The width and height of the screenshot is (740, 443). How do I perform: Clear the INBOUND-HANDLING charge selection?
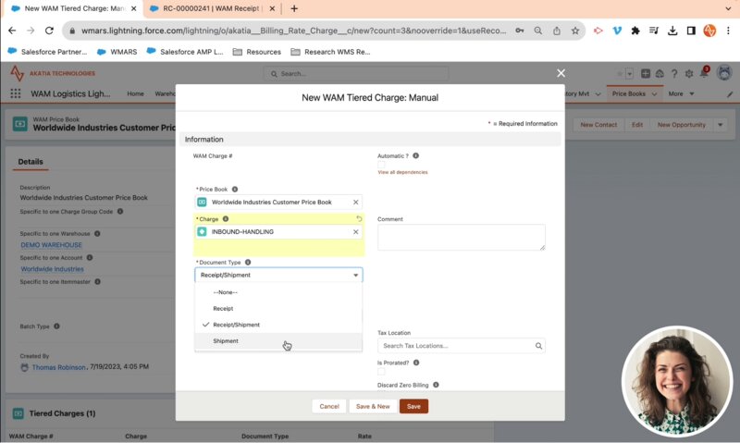point(355,231)
